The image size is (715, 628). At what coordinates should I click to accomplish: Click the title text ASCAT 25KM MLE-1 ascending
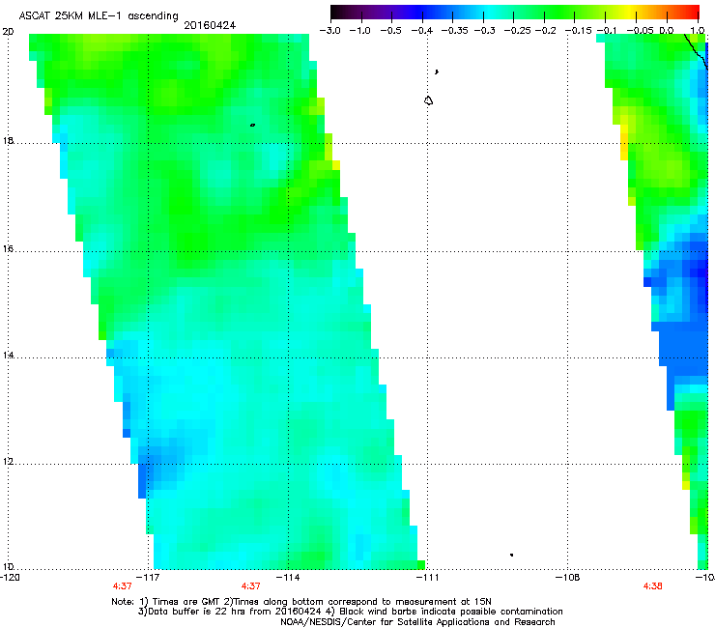99,16
